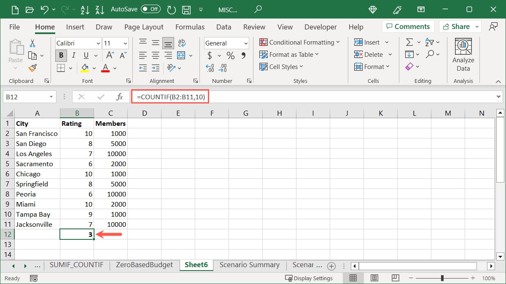The image size is (506, 284).
Task: Open the Comments pane
Action: (x=408, y=26)
